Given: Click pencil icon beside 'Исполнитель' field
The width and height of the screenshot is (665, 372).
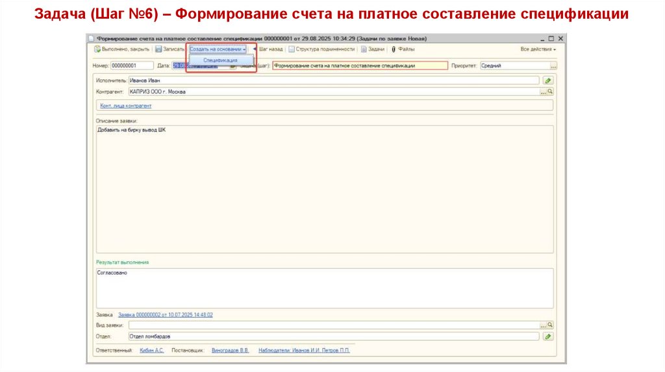Looking at the screenshot, I should coord(548,80).
